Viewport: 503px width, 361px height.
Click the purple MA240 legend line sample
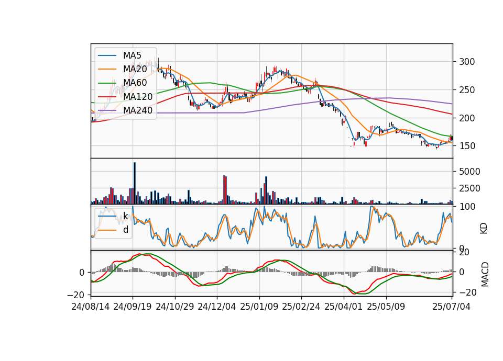pyautogui.click(x=107, y=110)
